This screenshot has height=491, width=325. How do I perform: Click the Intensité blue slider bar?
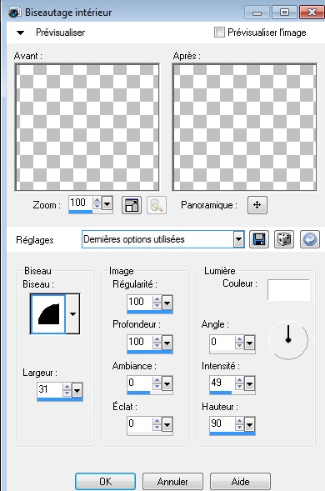221,393
